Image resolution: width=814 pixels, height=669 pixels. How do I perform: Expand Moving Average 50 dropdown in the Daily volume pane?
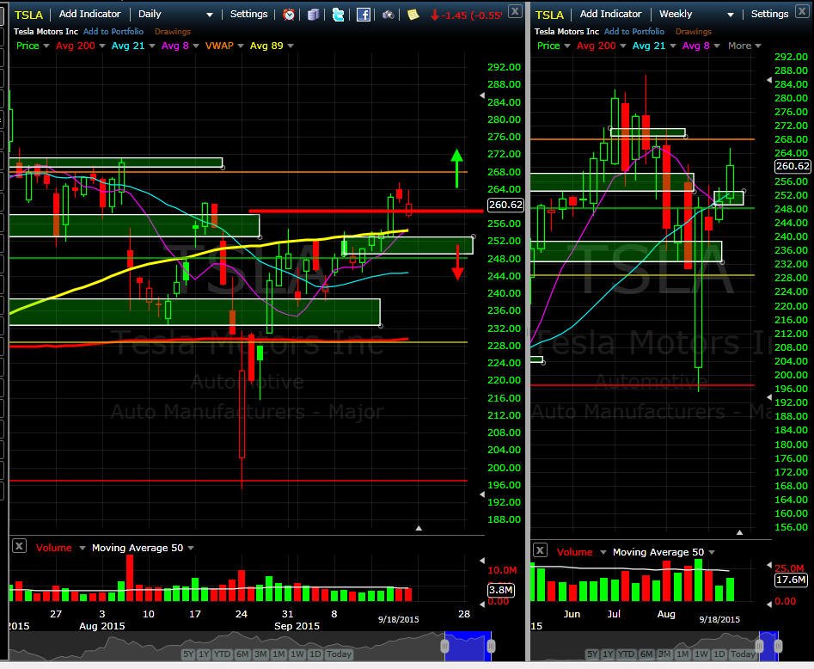pyautogui.click(x=191, y=548)
